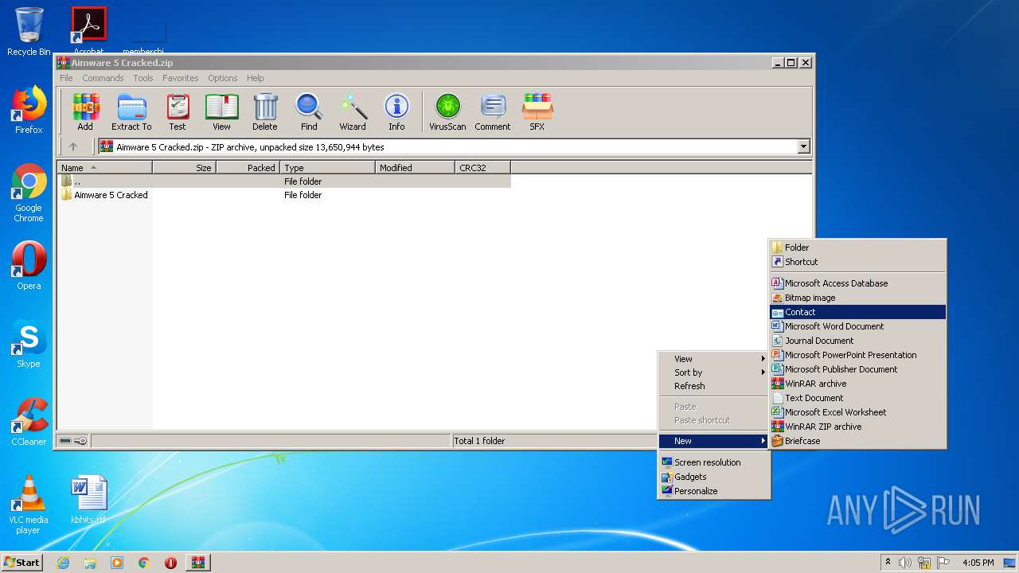Viewport: 1019px width, 573px height.
Task: Open the Comment tool
Action: point(493,111)
